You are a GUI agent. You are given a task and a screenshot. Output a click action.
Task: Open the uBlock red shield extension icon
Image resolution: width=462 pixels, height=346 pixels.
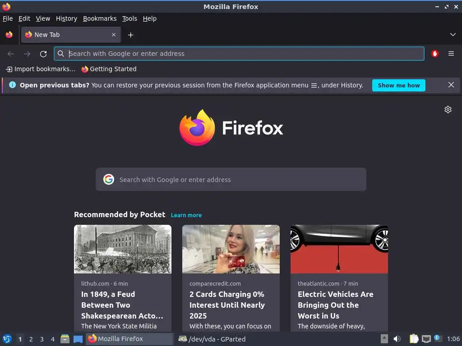pos(435,54)
